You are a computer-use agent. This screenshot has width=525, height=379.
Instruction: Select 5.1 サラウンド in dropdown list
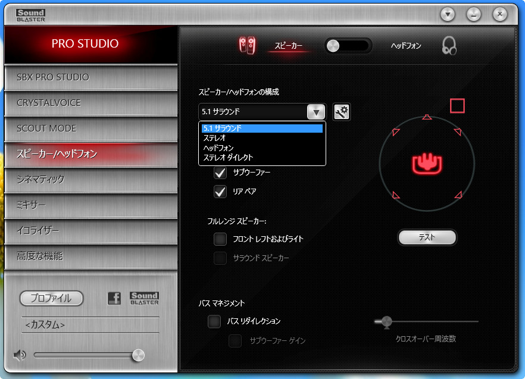262,129
